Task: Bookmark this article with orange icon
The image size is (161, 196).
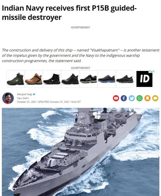Action: (147, 98)
